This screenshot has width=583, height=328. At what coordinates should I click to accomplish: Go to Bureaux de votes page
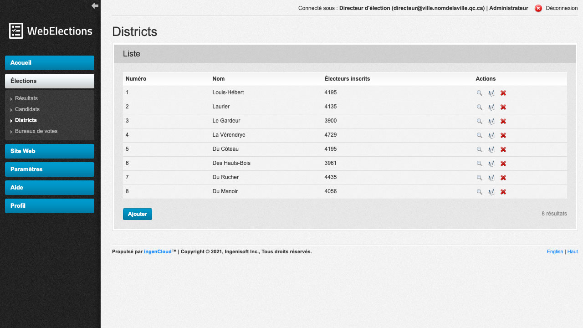tap(36, 131)
